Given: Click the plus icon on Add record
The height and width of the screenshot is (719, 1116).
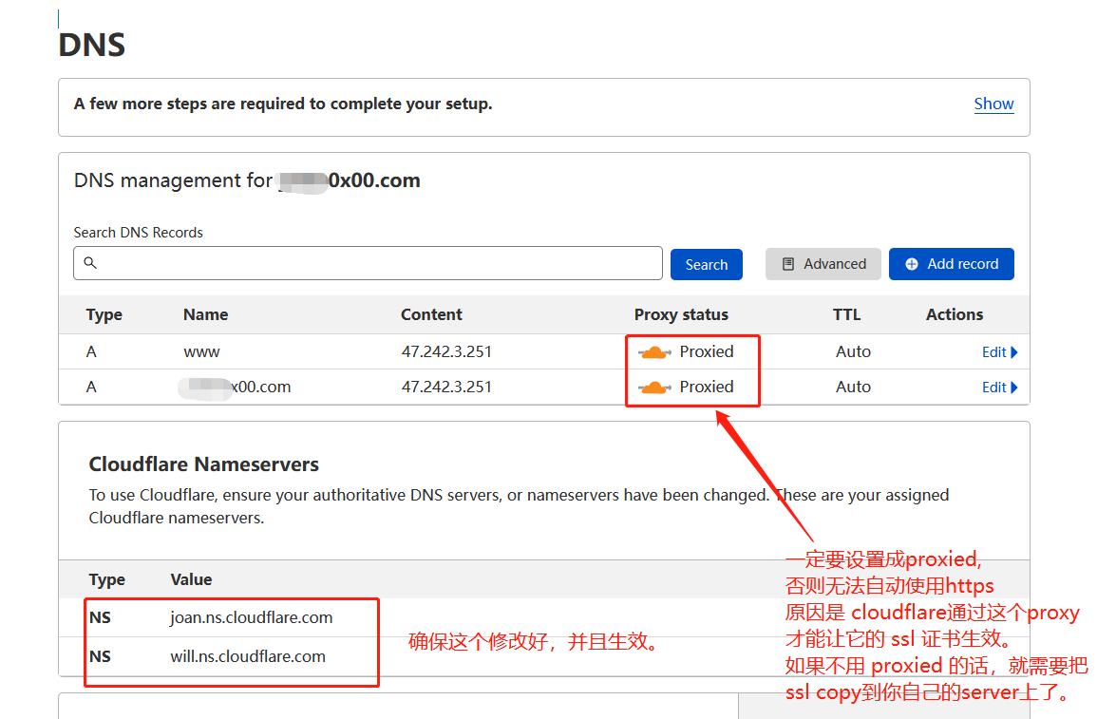Looking at the screenshot, I should pos(911,264).
